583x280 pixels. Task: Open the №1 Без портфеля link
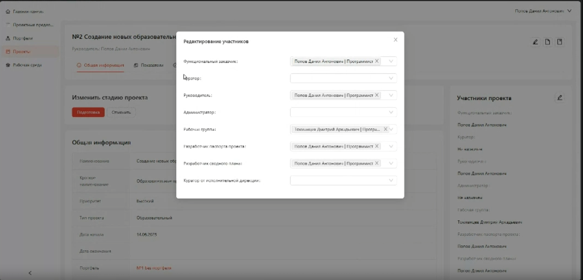(x=154, y=268)
